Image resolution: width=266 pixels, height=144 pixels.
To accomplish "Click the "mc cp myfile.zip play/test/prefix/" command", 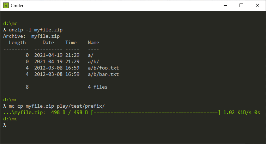I will 57,106.
